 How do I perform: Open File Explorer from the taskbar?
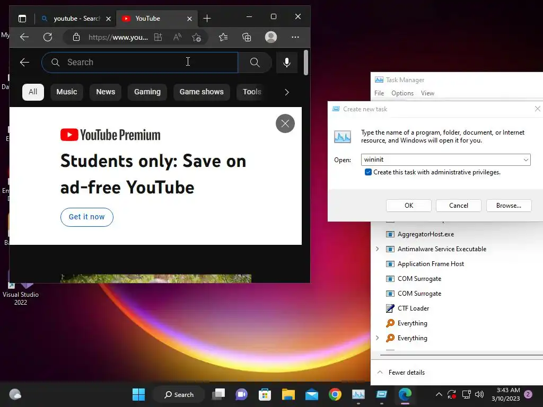[288, 394]
